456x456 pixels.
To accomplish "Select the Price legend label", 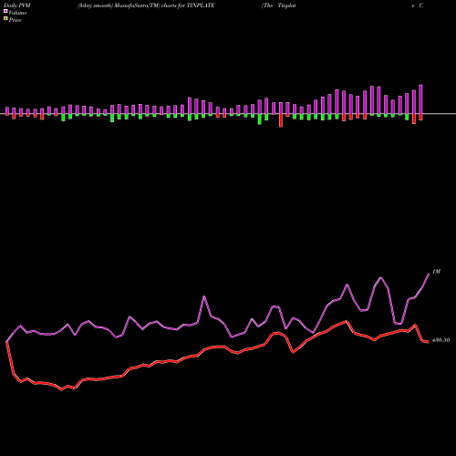I will [15, 20].
